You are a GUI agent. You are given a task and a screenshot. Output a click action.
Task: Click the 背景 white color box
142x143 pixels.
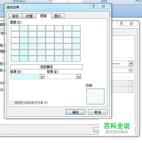coord(62,77)
